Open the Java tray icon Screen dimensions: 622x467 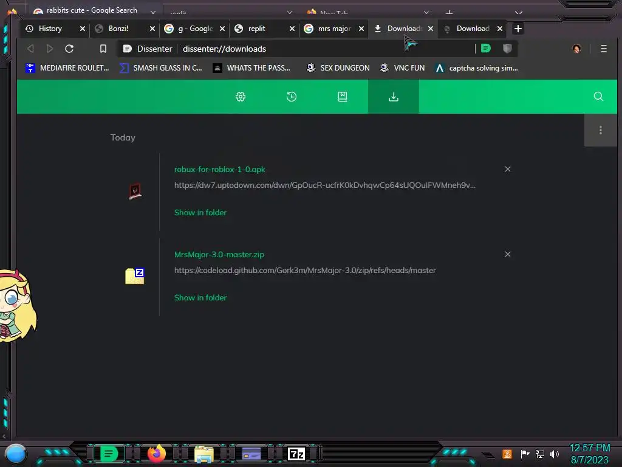(x=507, y=454)
